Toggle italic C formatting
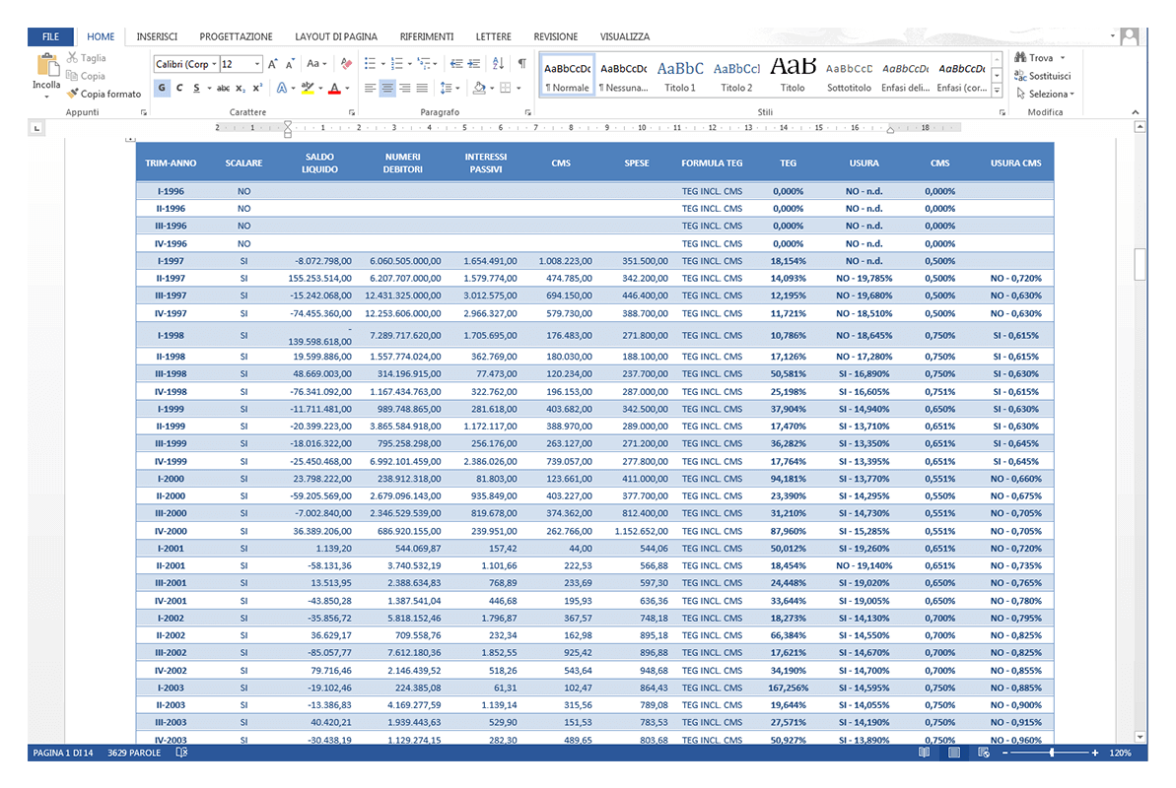1176x788 pixels. (x=179, y=88)
